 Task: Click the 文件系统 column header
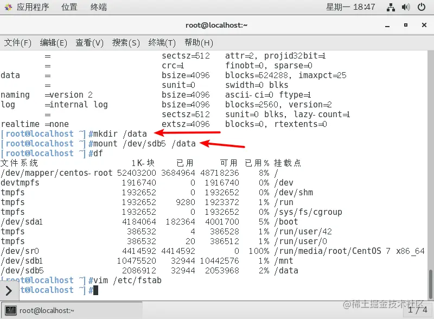[19, 163]
